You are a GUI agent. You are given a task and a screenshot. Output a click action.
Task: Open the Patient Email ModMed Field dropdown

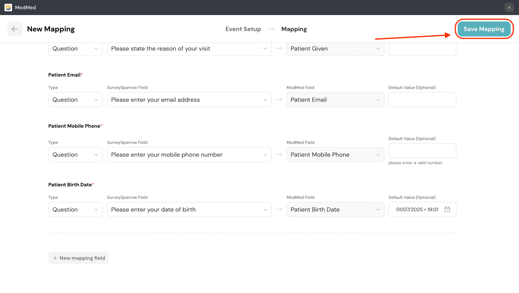pyautogui.click(x=335, y=100)
